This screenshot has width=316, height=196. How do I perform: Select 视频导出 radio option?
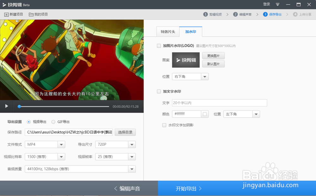coord(29,122)
